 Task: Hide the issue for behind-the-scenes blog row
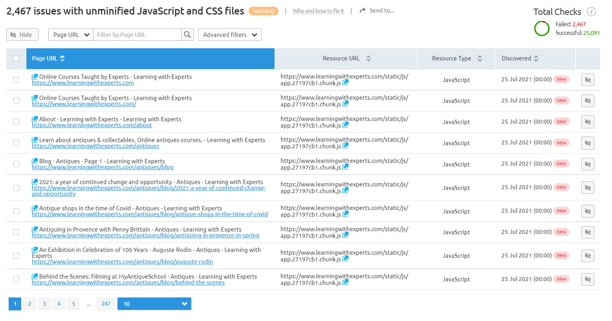(588, 279)
